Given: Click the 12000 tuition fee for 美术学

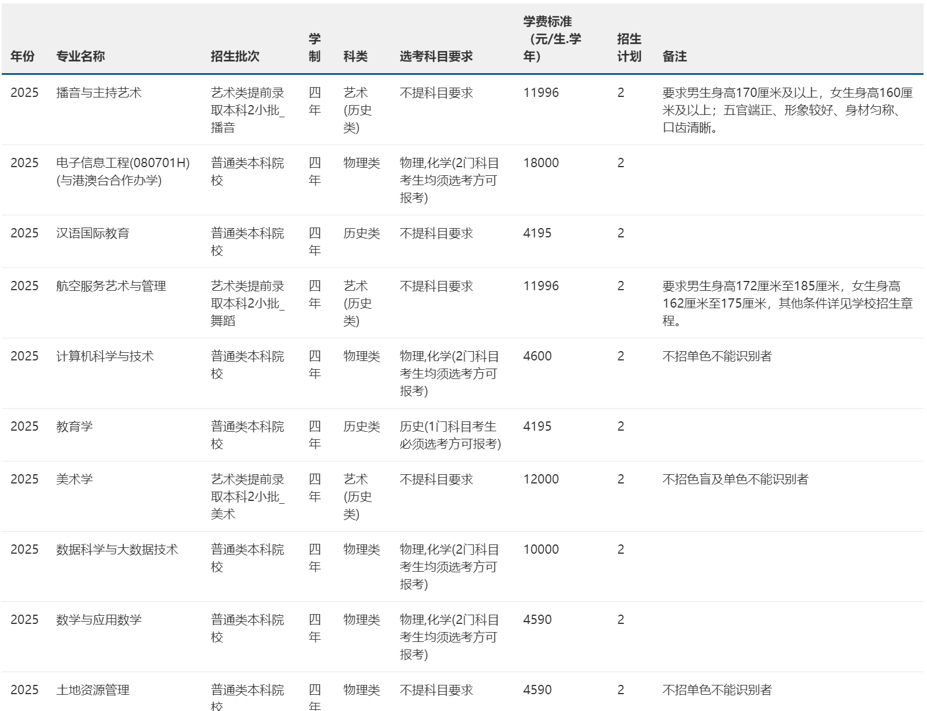Looking at the screenshot, I should tap(540, 479).
